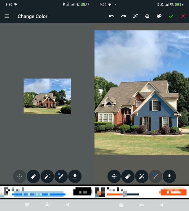This screenshot has width=189, height=211.
Task: Tap battery indicator in left status bar
Action: [x=84, y=4]
